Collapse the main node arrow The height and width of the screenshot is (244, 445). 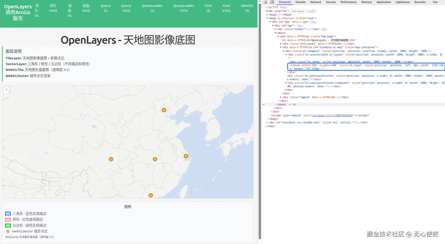pos(275,33)
